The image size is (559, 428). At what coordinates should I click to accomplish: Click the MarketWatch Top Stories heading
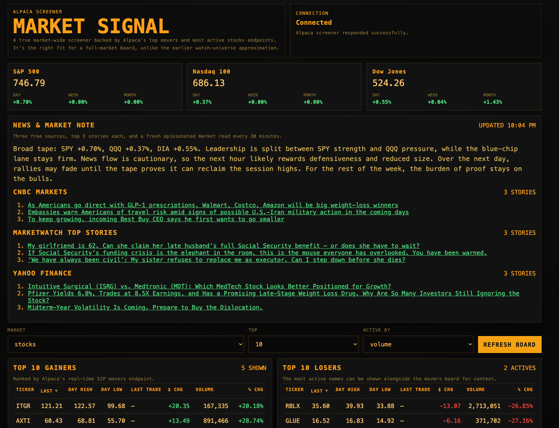click(x=65, y=233)
